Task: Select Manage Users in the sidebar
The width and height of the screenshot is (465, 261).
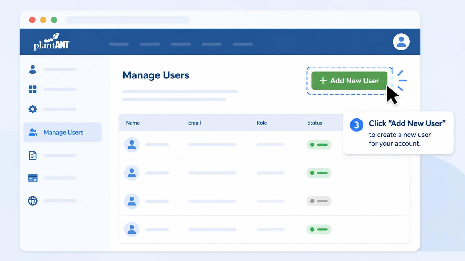Action: click(x=63, y=132)
